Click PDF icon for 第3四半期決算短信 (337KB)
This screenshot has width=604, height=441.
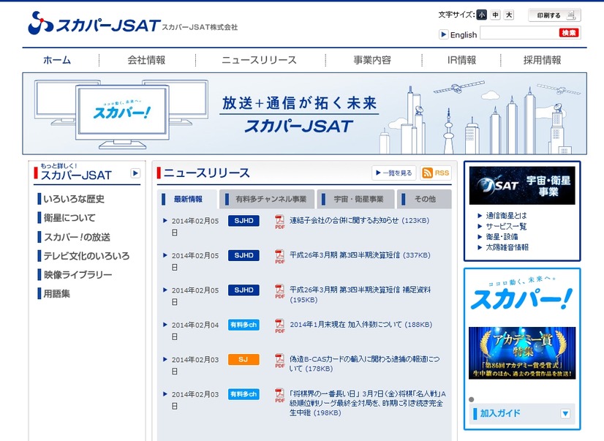(279, 257)
